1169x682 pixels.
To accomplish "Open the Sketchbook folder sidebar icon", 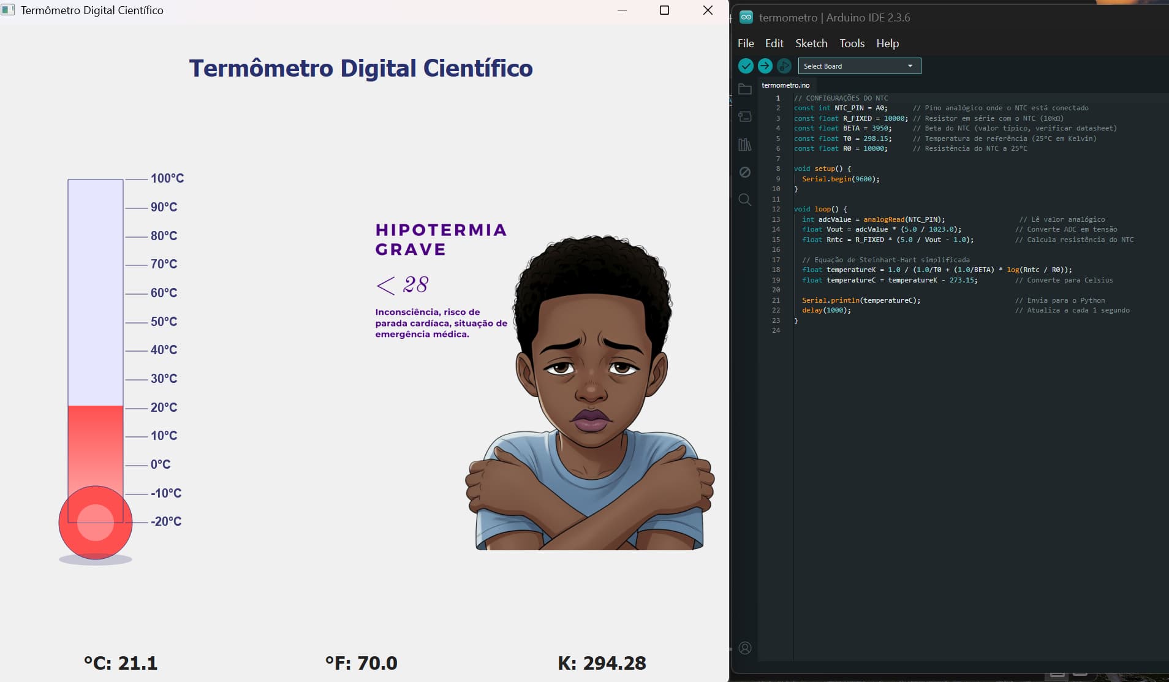I will (745, 89).
